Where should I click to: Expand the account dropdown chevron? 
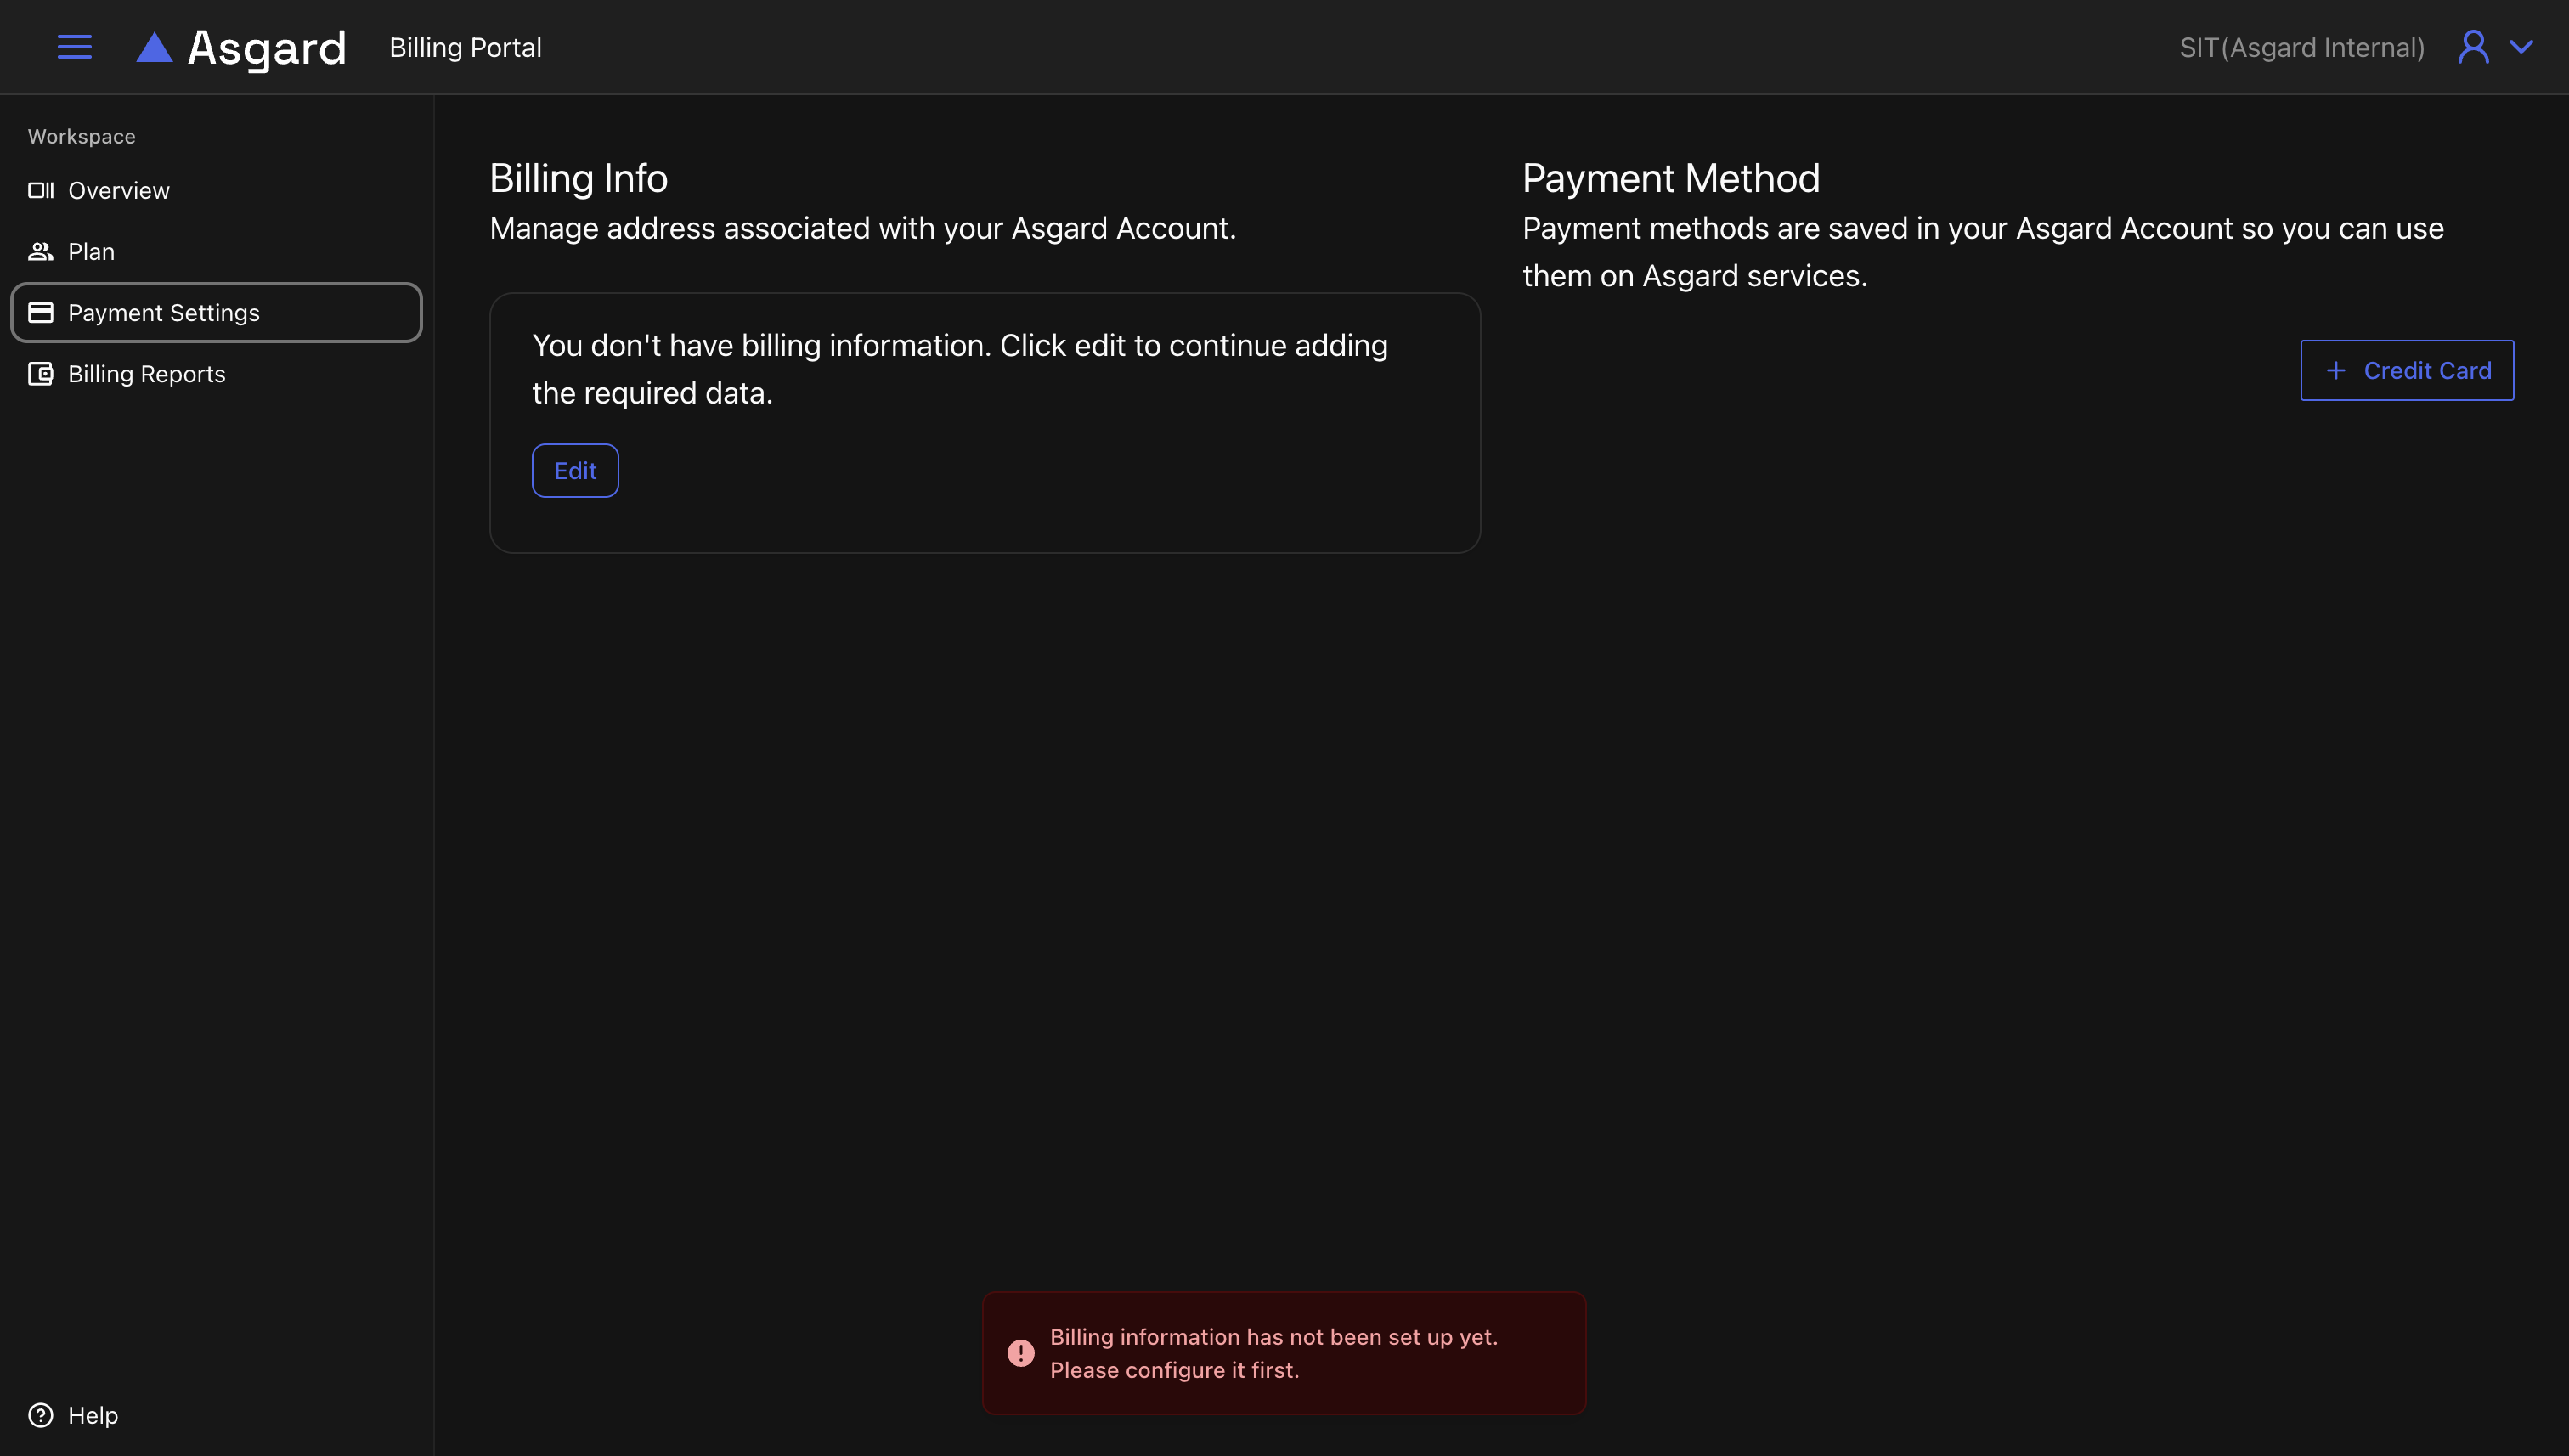pos(2522,47)
